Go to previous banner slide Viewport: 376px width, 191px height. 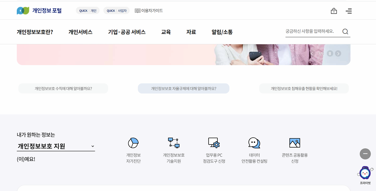pos(312,54)
